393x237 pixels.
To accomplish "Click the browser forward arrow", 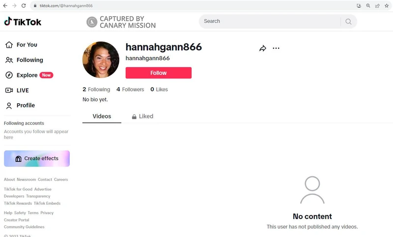I will (14, 5).
